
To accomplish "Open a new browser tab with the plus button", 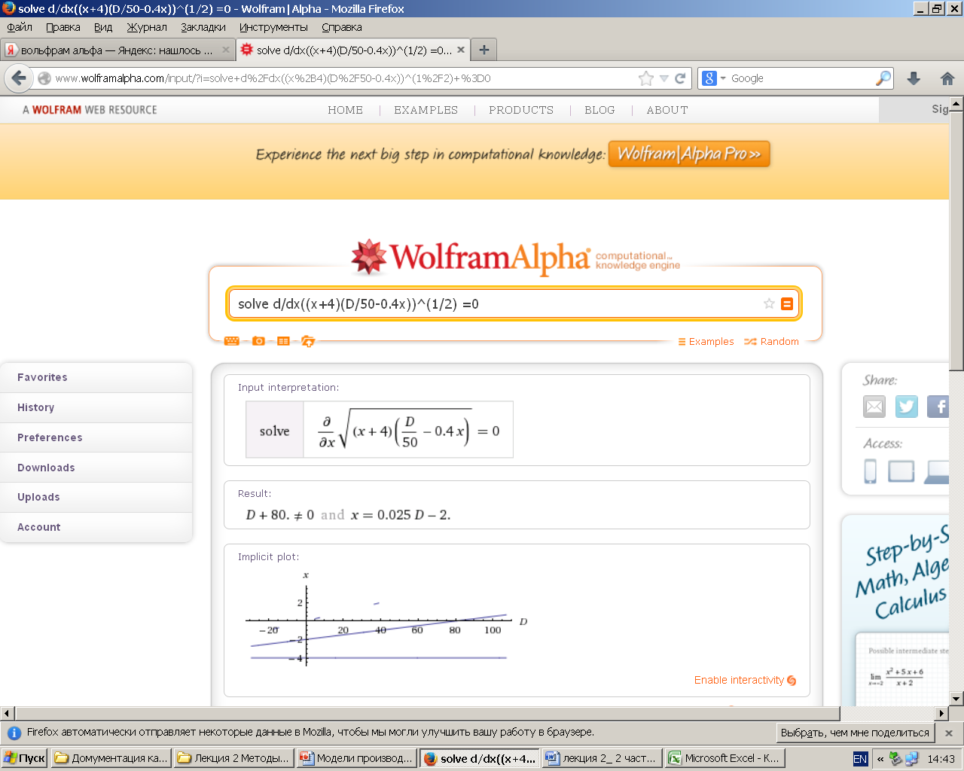I will click(484, 50).
